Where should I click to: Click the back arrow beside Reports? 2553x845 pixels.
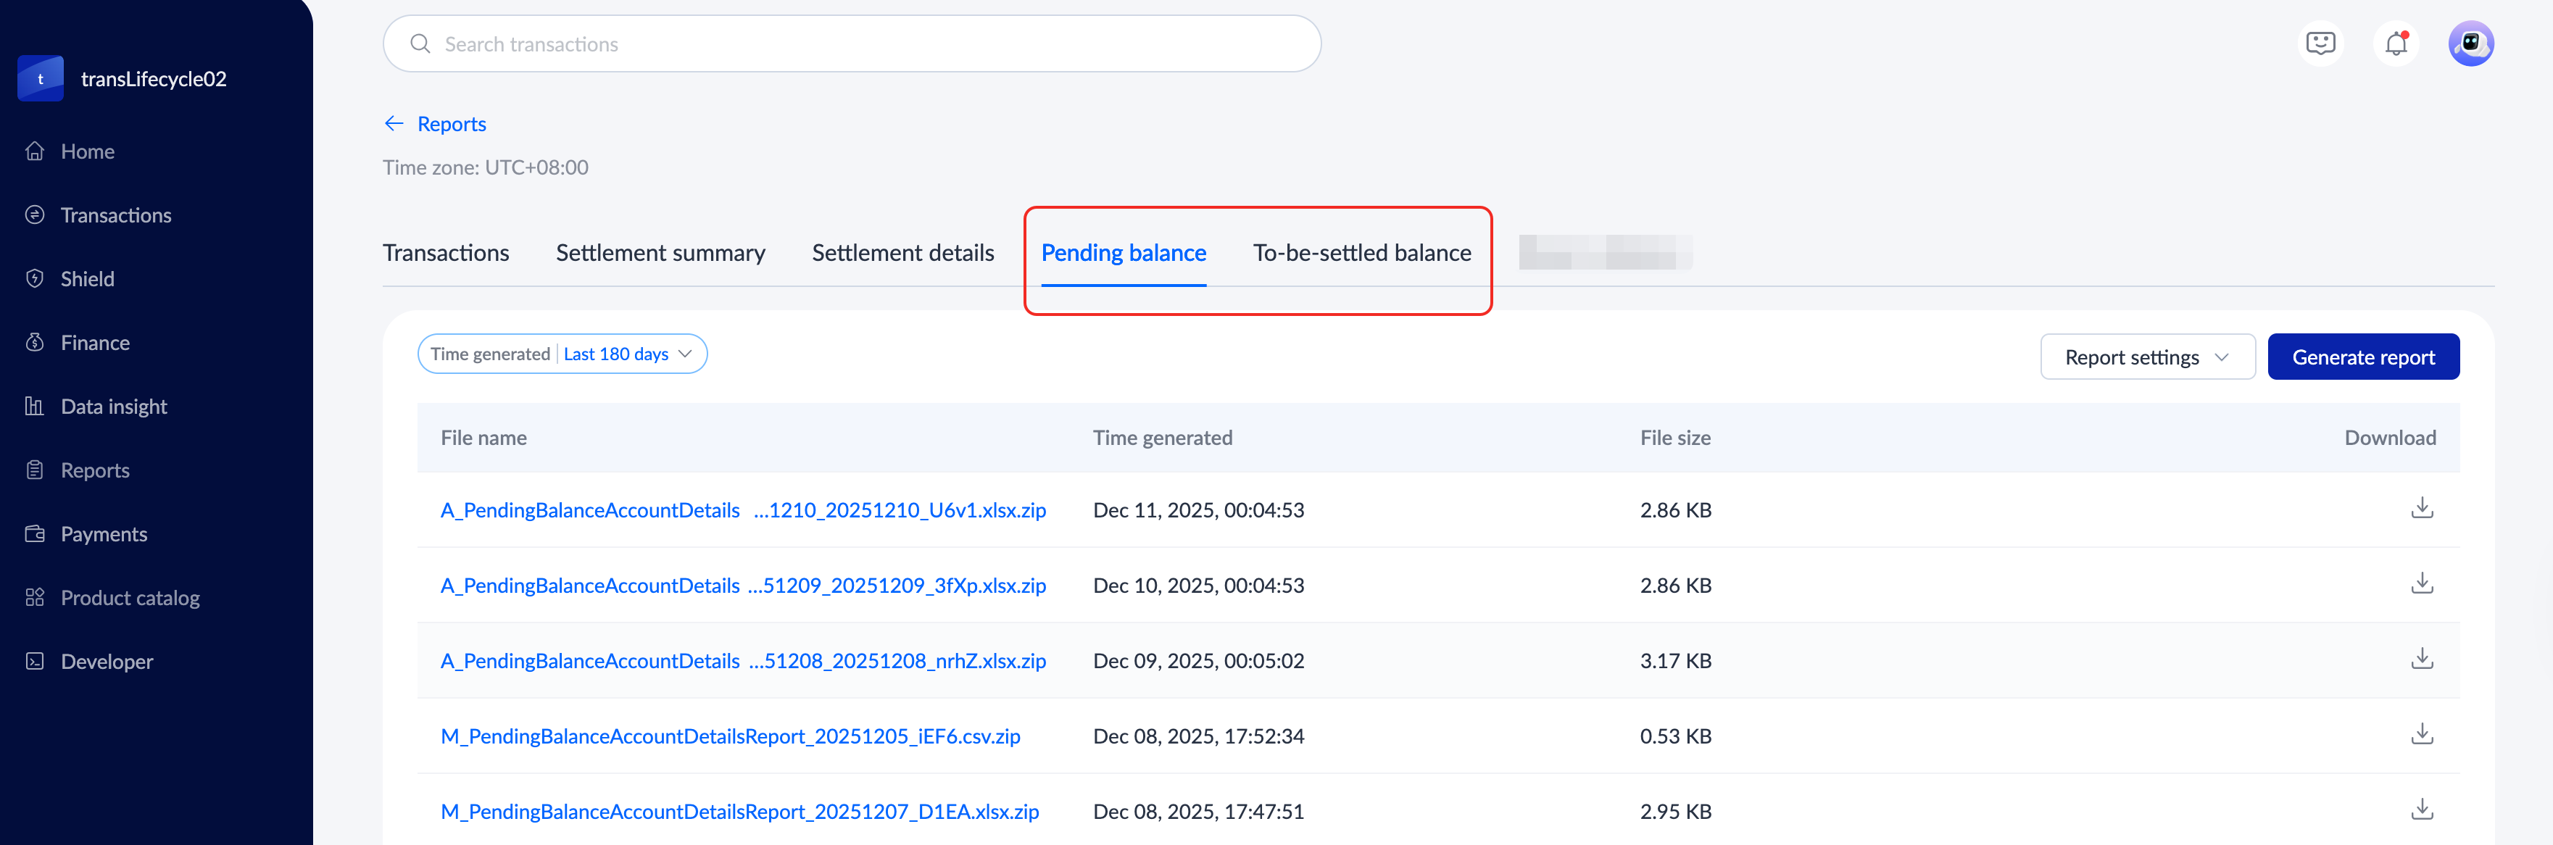point(394,124)
